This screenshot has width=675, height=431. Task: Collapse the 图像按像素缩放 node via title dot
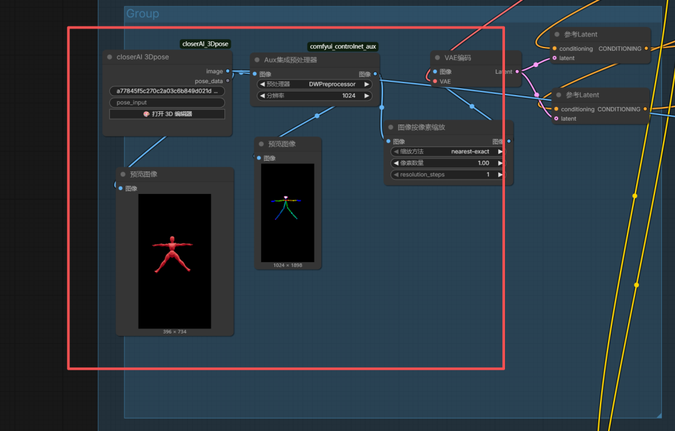[391, 127]
